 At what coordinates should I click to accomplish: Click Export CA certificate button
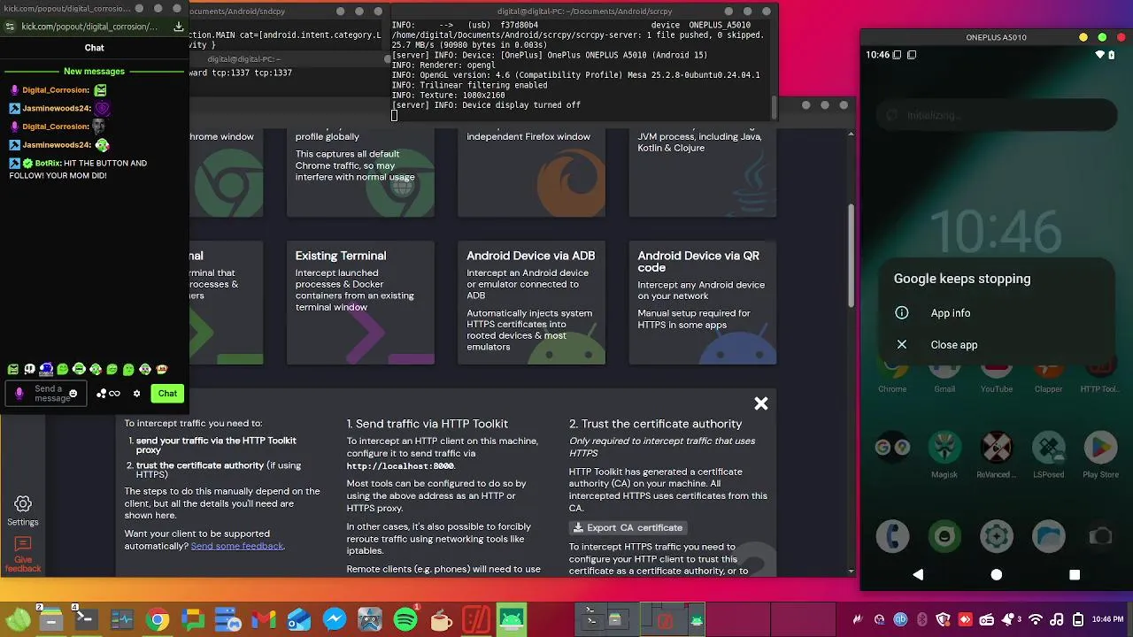click(x=628, y=527)
